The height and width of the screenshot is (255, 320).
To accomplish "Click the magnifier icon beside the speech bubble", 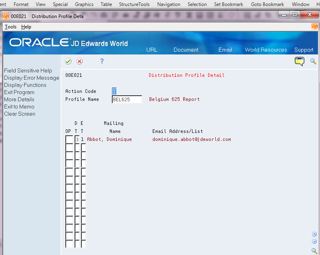I will pyautogui.click(x=313, y=61).
